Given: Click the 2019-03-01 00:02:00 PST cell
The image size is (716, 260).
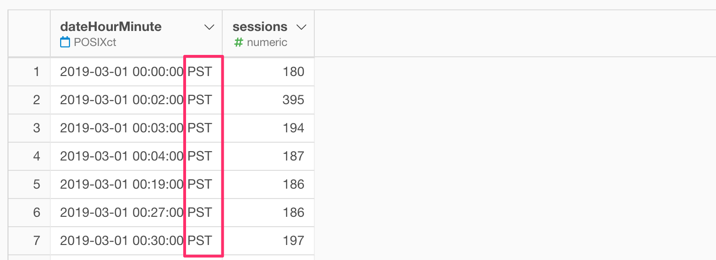Looking at the screenshot, I should coord(136,100).
